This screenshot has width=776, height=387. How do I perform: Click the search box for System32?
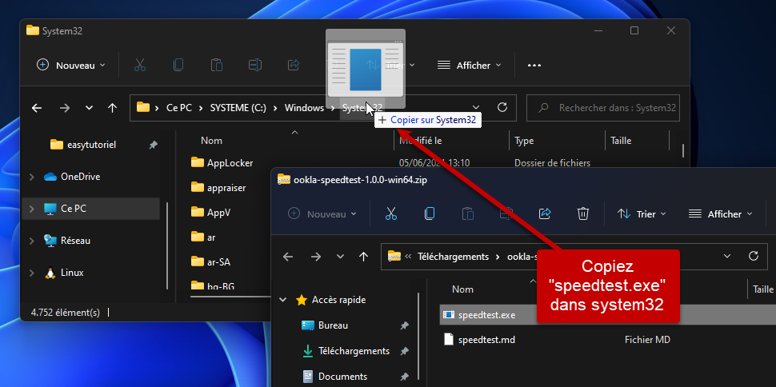(609, 108)
